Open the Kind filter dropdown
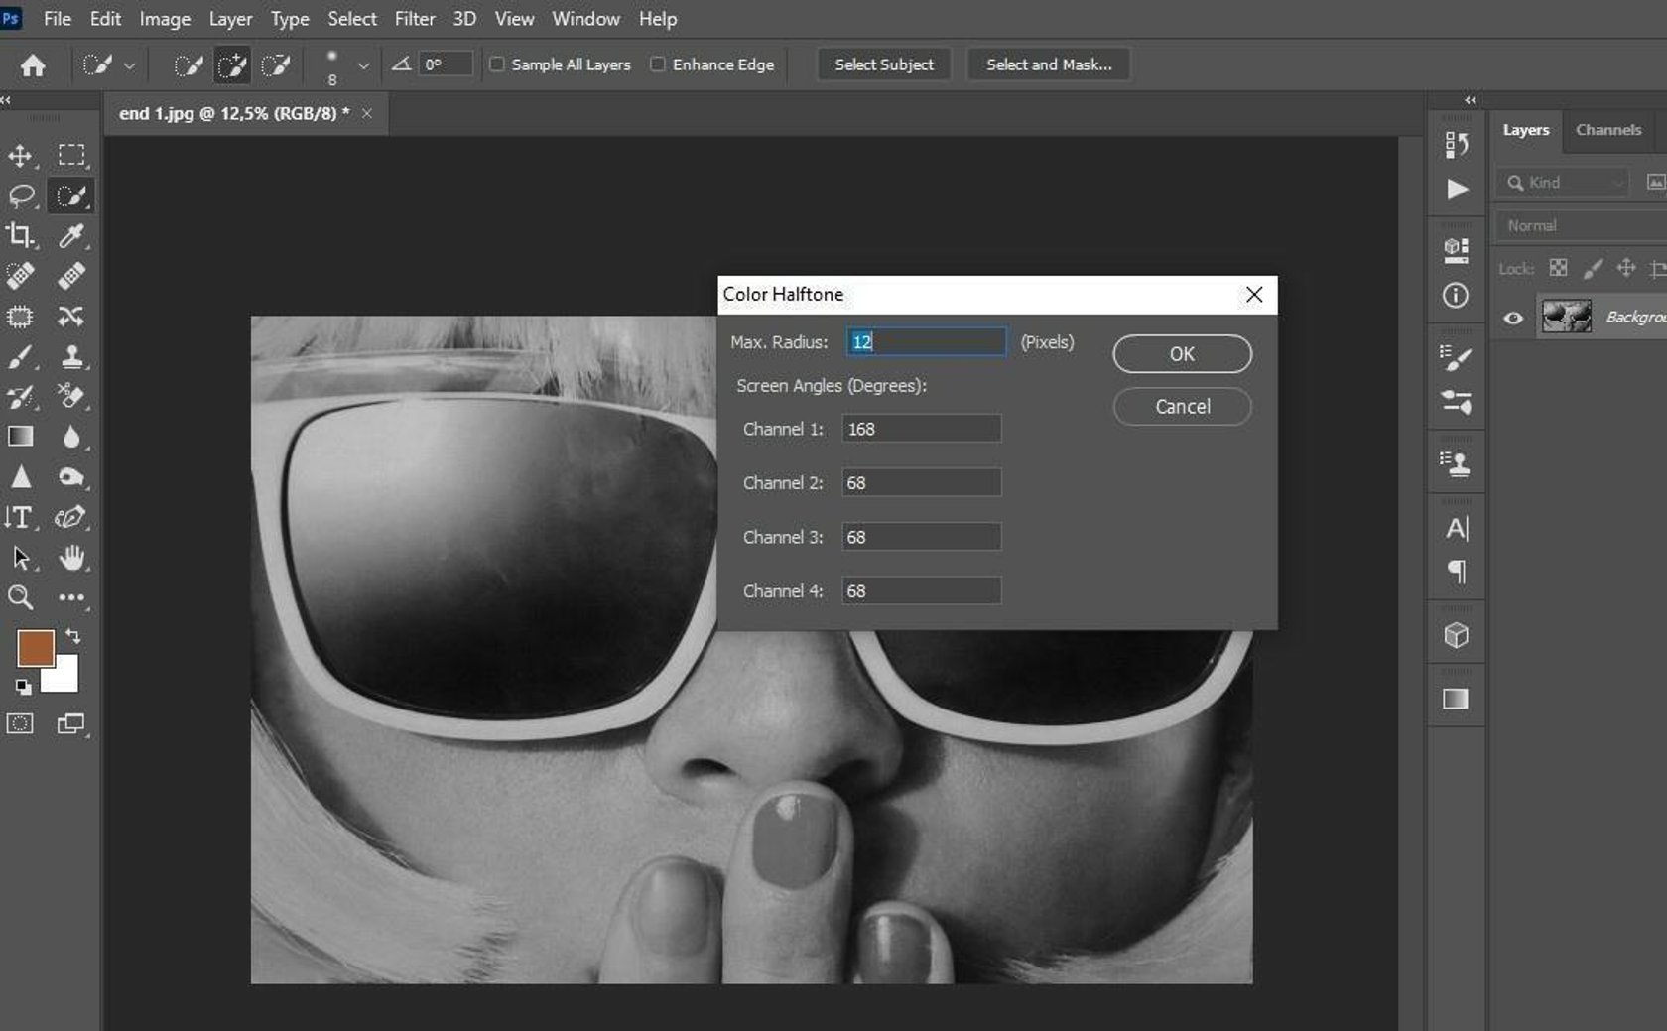The width and height of the screenshot is (1667, 1031). (x=1617, y=182)
